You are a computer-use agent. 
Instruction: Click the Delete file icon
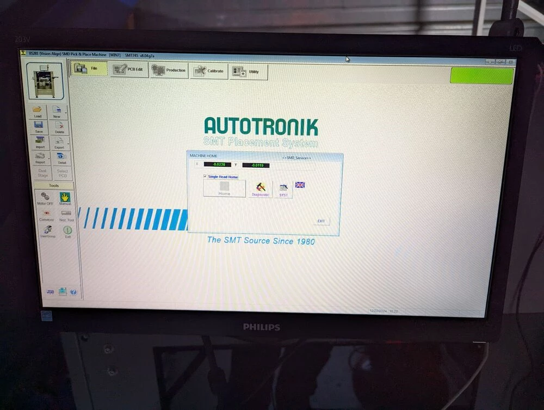click(59, 127)
